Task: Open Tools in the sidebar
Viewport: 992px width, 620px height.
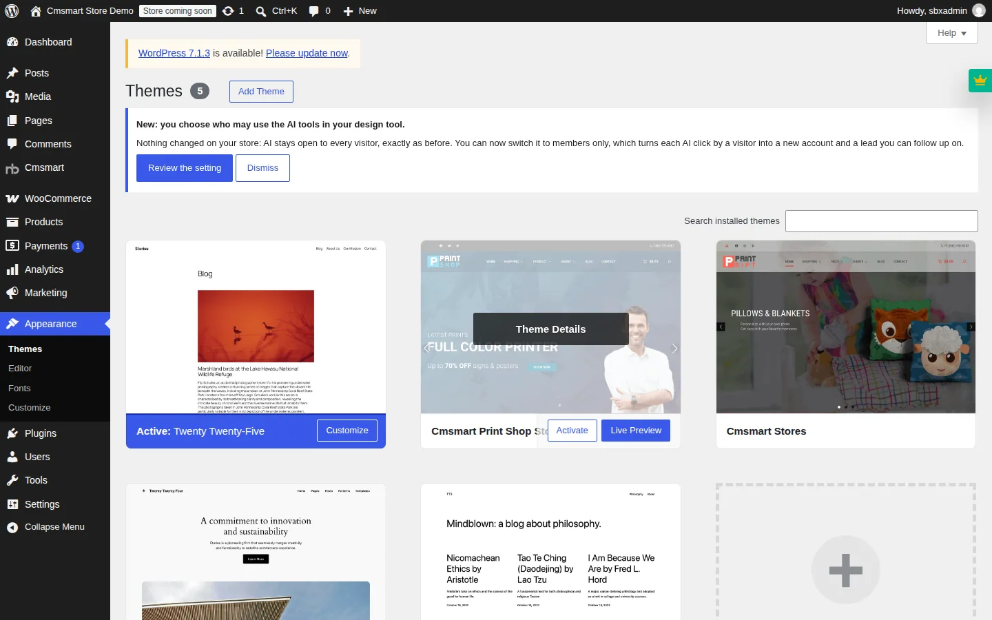Action: pyautogui.click(x=55, y=480)
